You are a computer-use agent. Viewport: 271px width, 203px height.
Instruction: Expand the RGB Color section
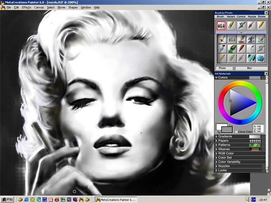[x=216, y=153]
